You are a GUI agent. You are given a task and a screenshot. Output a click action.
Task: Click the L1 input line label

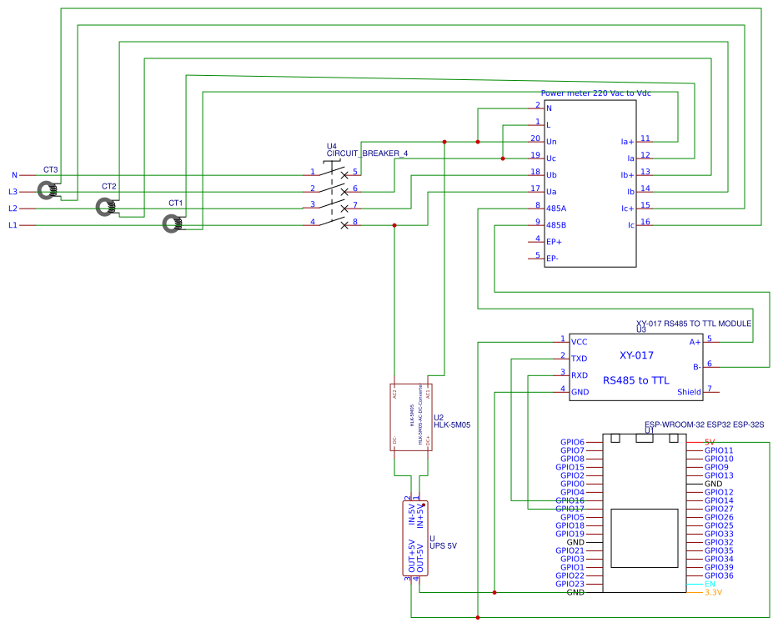tap(13, 225)
